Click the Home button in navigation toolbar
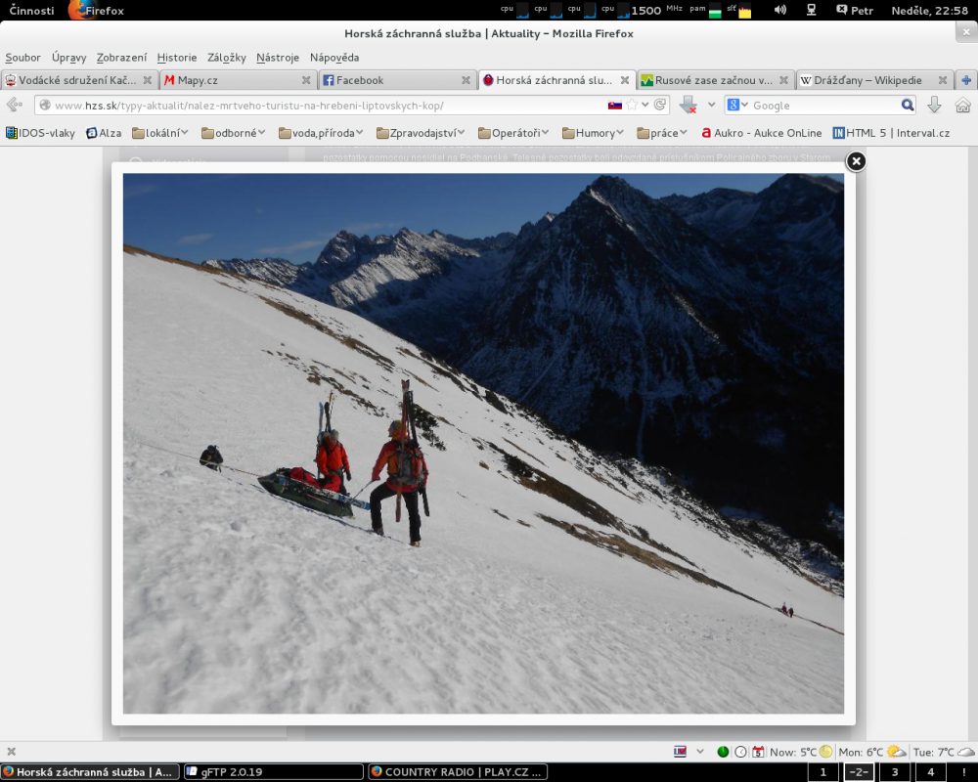The height and width of the screenshot is (782, 978). point(962,106)
